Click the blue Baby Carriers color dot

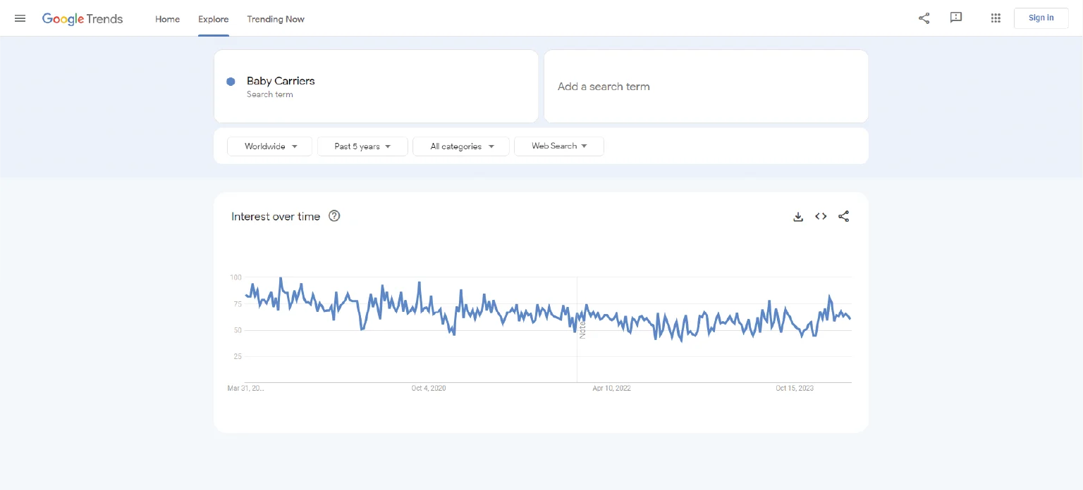(x=231, y=82)
